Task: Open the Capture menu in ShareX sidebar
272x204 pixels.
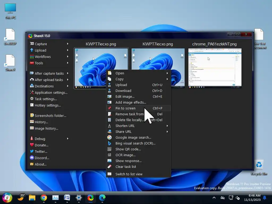Action: [49, 44]
